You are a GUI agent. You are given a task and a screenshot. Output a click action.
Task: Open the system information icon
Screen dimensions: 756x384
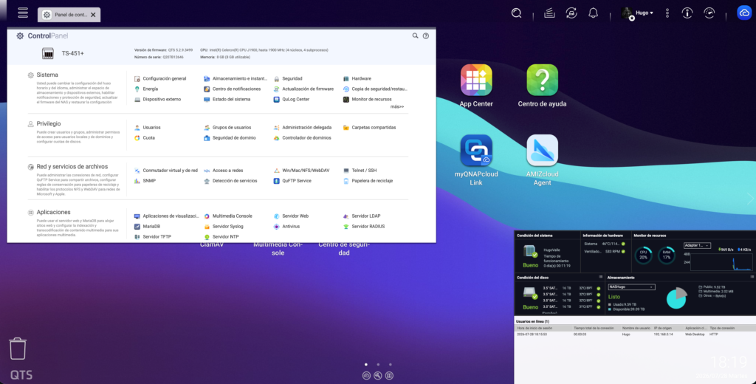pyautogui.click(x=687, y=13)
